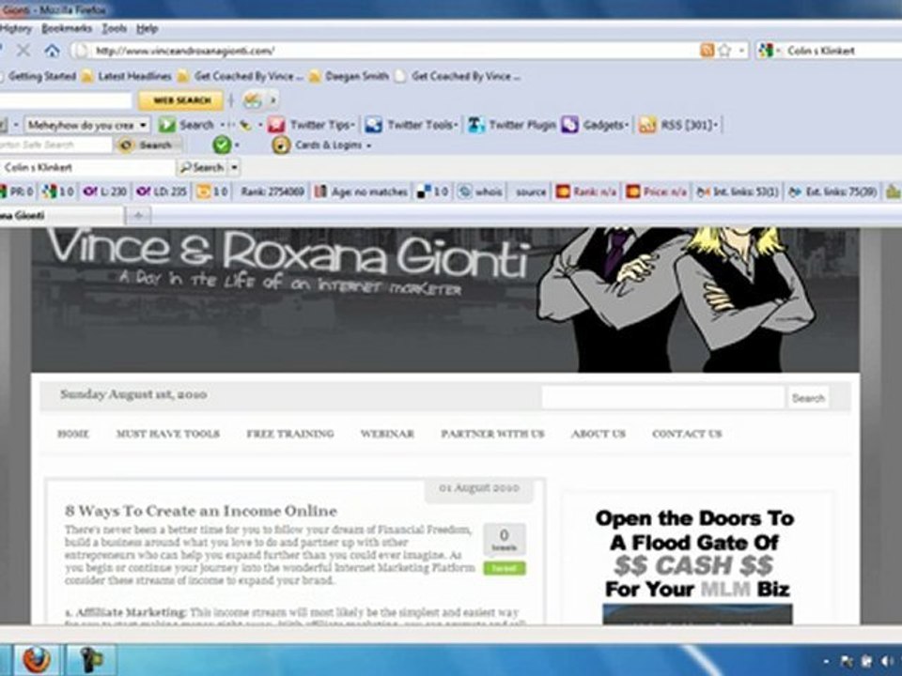The image size is (902, 676).
Task: Click the whois toolbar button
Action: pos(480,192)
